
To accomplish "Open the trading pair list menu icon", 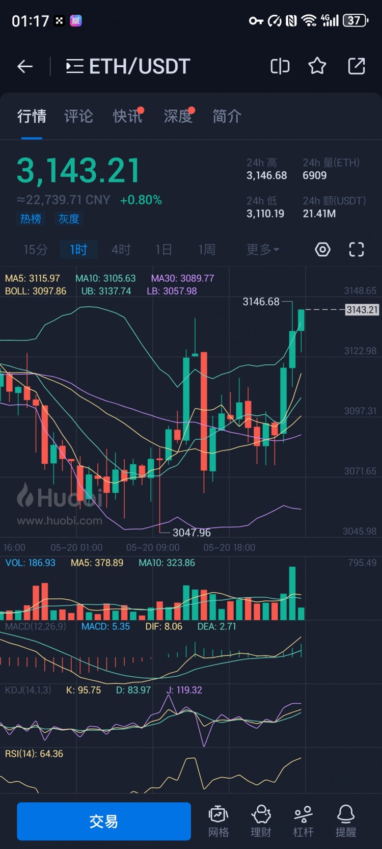I will coord(74,66).
